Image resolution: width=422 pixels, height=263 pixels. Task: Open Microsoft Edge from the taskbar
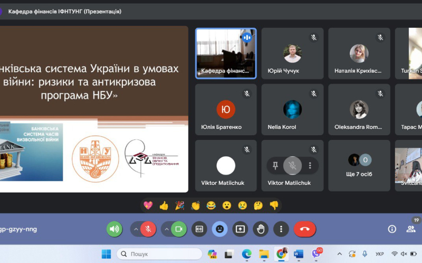coord(246,254)
